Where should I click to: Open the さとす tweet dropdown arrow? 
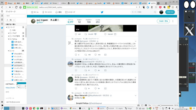135,41
